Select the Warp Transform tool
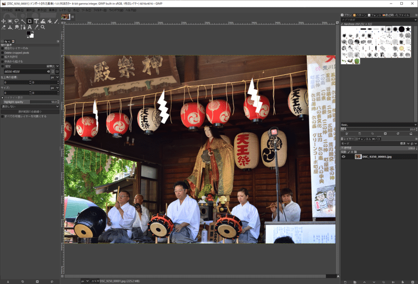This screenshot has height=284, width=418. coord(43,21)
